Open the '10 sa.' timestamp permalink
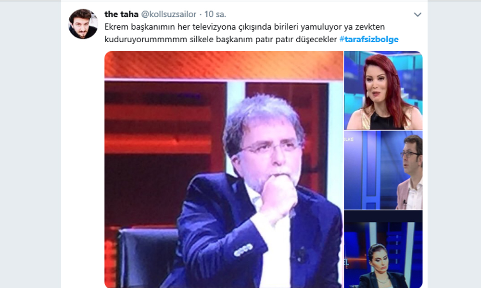The image size is (481, 288). click(x=215, y=14)
